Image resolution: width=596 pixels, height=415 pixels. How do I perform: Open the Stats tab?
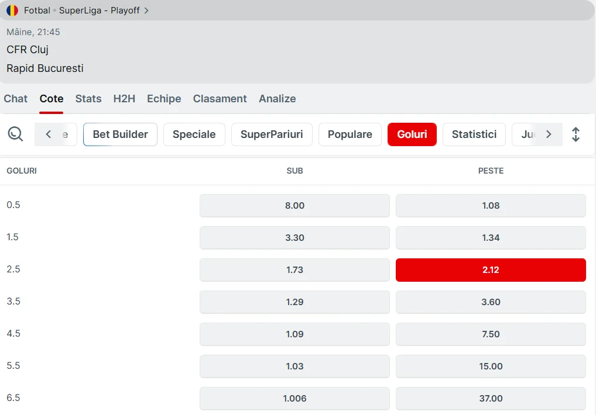[x=88, y=99]
